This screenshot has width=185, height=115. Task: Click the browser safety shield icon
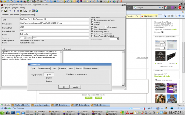tap(180, 16)
